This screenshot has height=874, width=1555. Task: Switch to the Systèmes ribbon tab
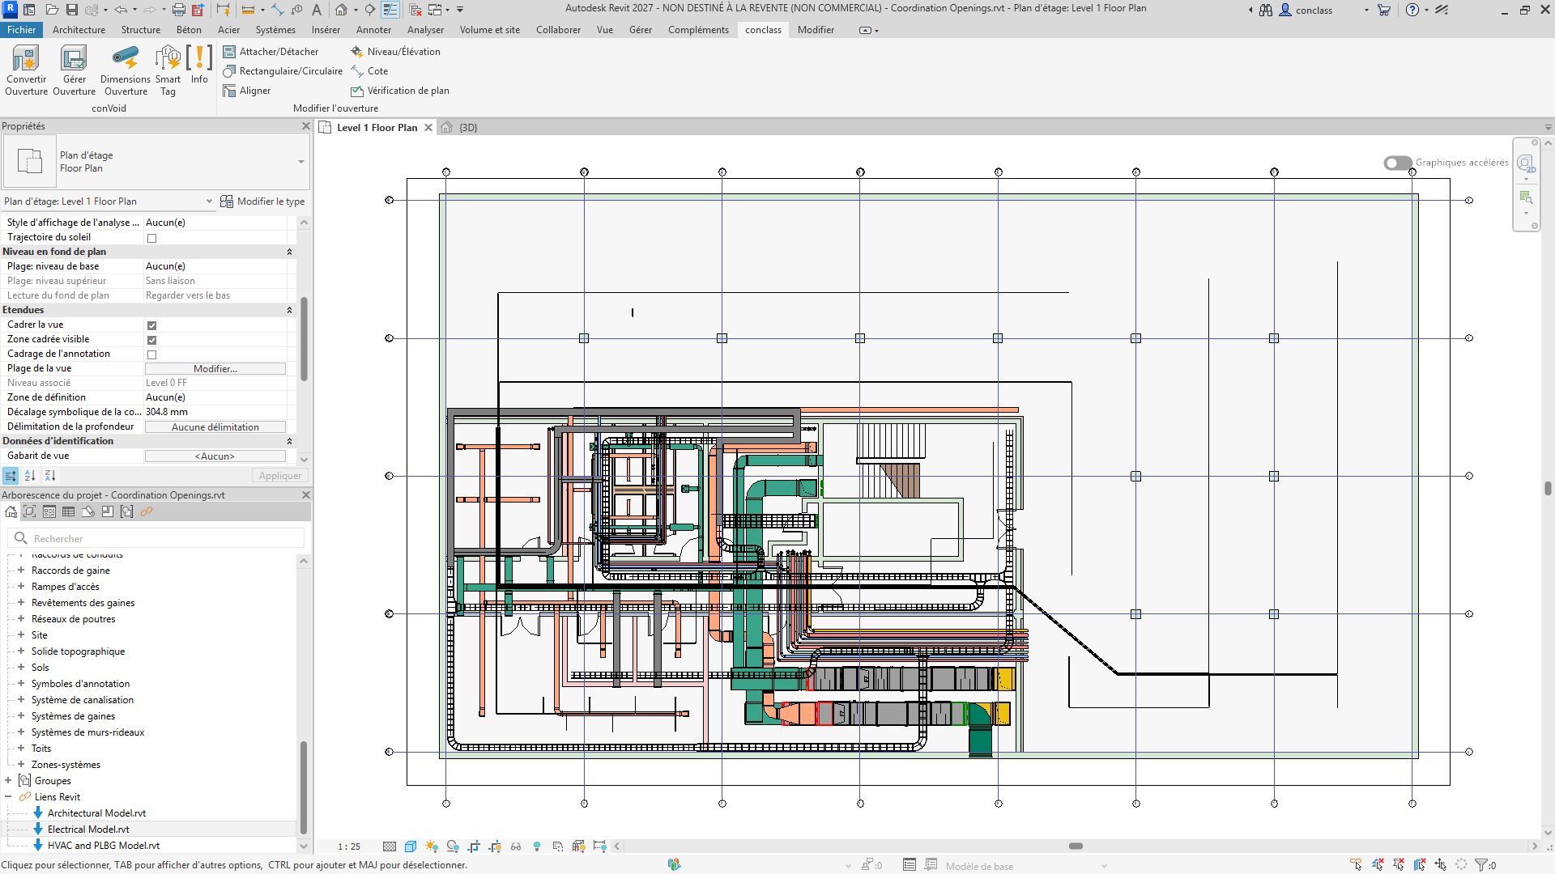(x=275, y=30)
